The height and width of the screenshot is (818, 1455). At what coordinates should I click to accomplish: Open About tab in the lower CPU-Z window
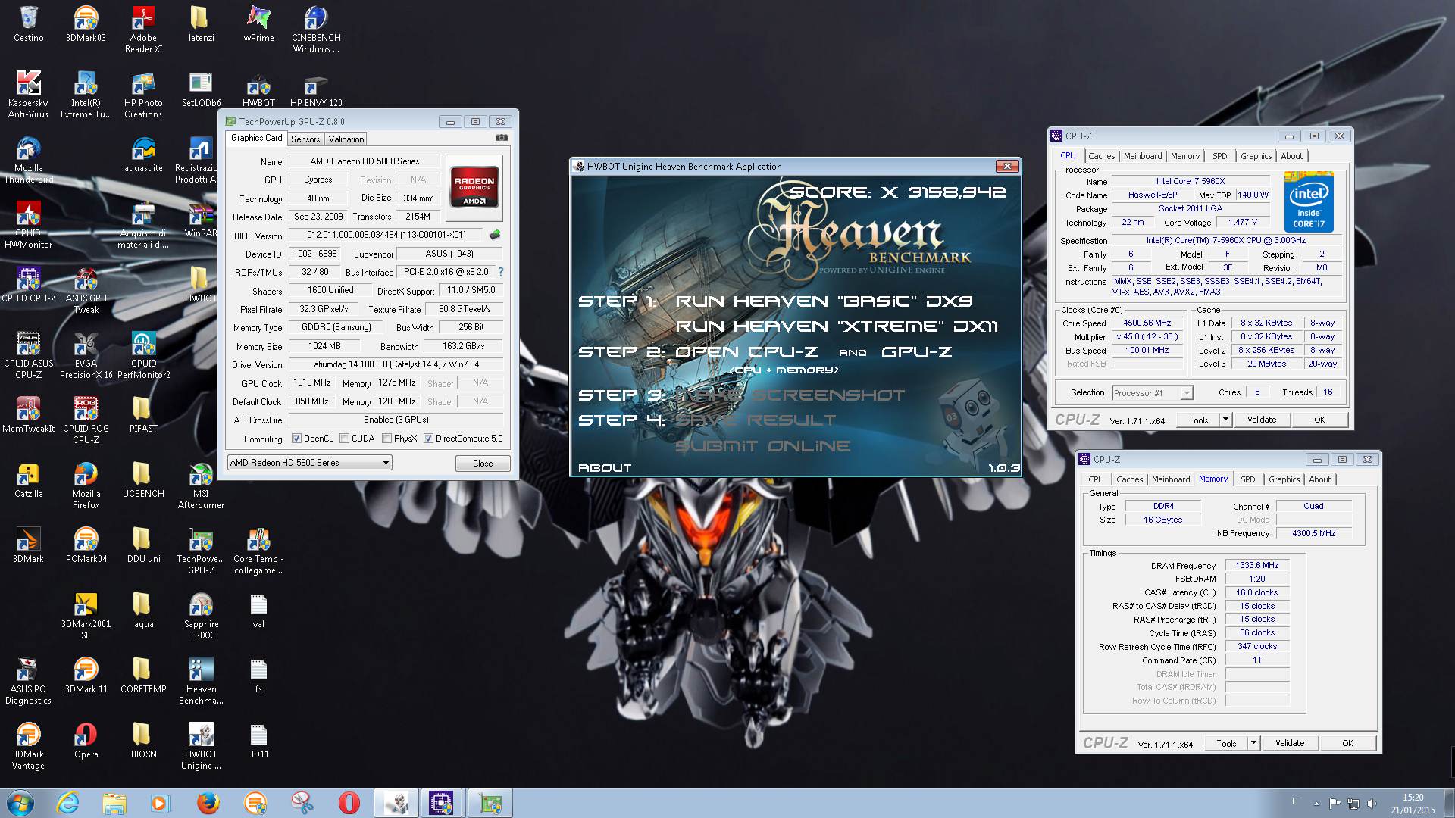click(1319, 479)
